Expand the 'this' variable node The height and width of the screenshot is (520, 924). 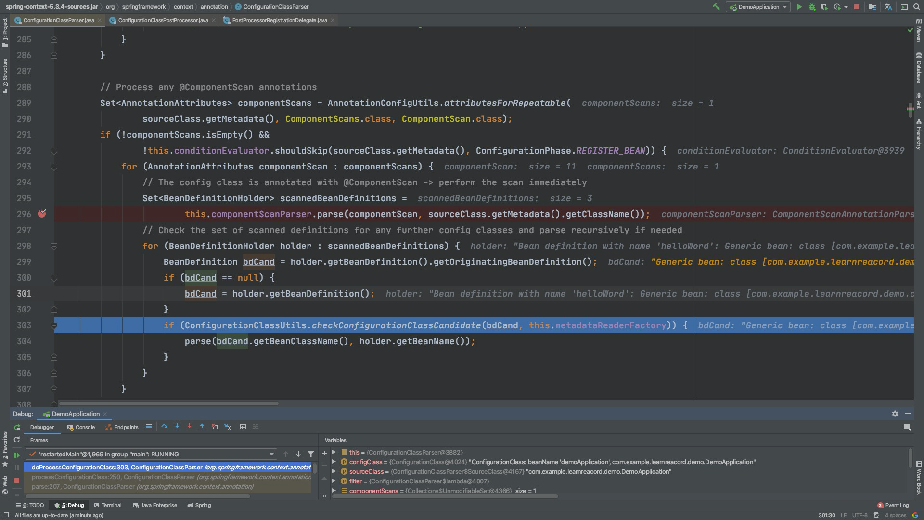(334, 452)
